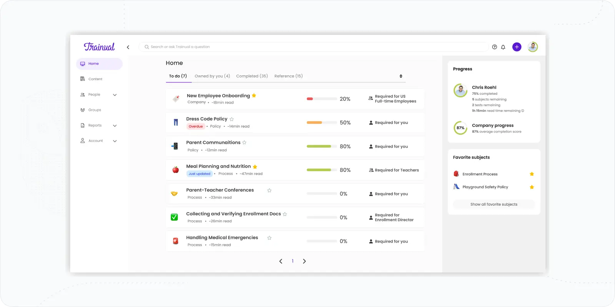Click the read time remaining info icon
This screenshot has height=307, width=615.
coord(523,111)
